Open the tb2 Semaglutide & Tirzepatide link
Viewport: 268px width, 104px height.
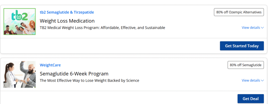(67, 12)
